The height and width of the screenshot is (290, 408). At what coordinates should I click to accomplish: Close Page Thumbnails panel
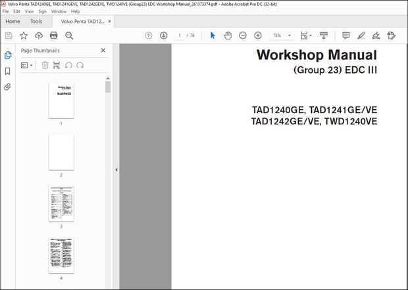point(103,50)
